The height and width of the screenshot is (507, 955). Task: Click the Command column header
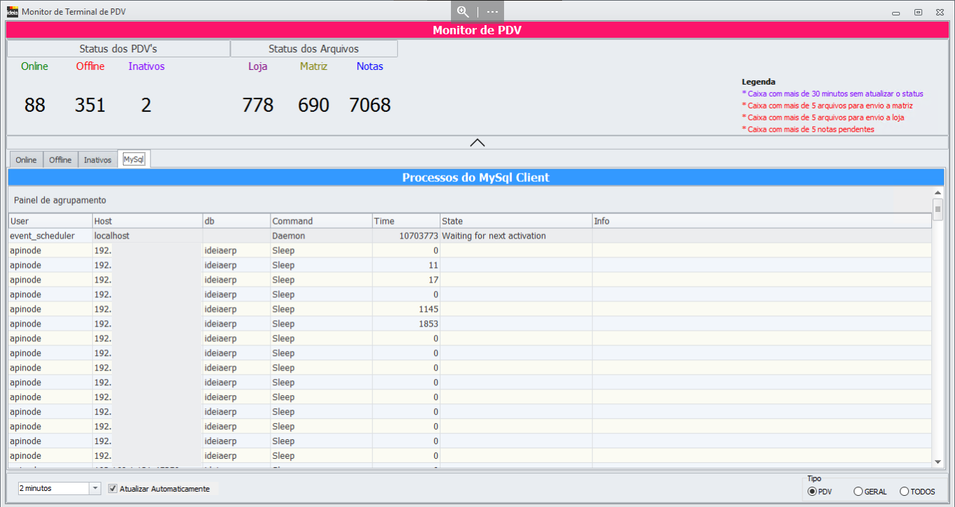321,221
